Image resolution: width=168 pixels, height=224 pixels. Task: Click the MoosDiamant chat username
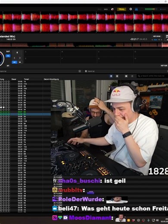tap(90, 218)
